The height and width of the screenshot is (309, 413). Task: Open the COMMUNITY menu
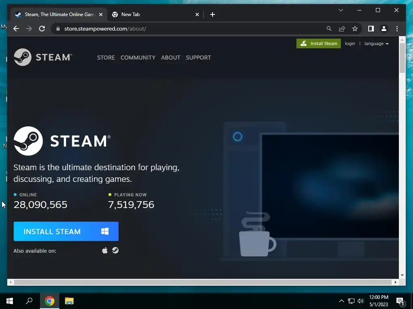coord(138,58)
